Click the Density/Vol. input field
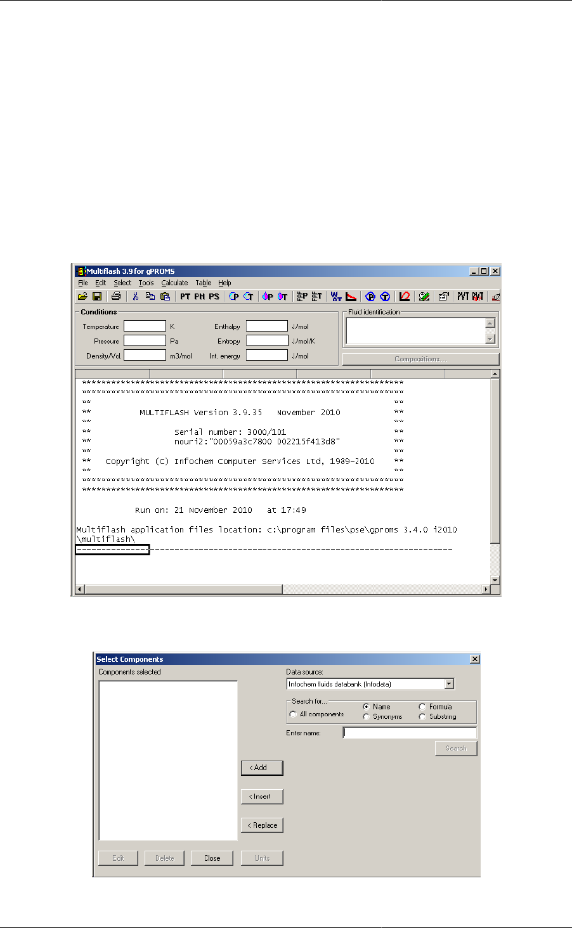Image resolution: width=572 pixels, height=928 pixels. (145, 356)
